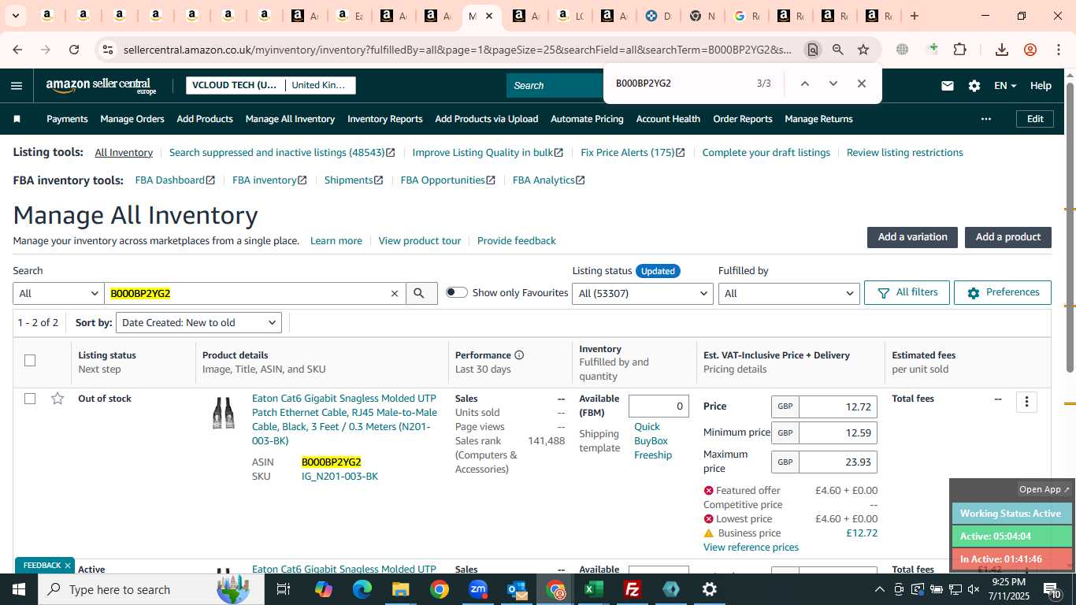Open the EN language dropdown
This screenshot has height=605, width=1076.
tap(1005, 86)
